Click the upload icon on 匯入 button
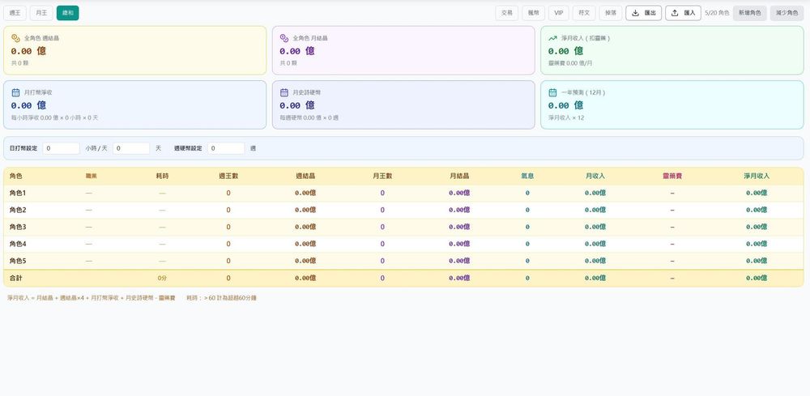This screenshot has width=810, height=396. point(675,13)
